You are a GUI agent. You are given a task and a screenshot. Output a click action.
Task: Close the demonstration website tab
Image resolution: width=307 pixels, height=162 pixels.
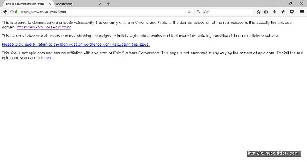tap(50, 4)
